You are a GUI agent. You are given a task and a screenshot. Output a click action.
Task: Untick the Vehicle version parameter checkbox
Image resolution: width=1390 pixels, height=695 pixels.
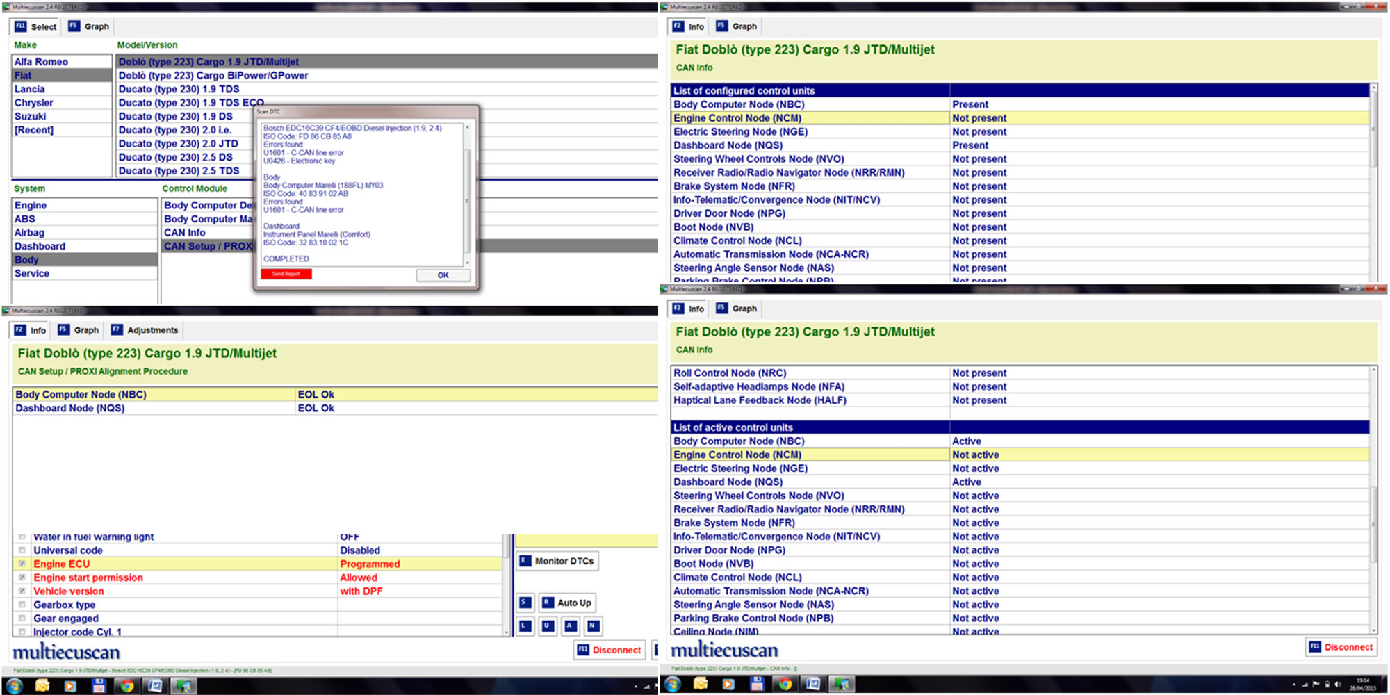click(x=22, y=591)
